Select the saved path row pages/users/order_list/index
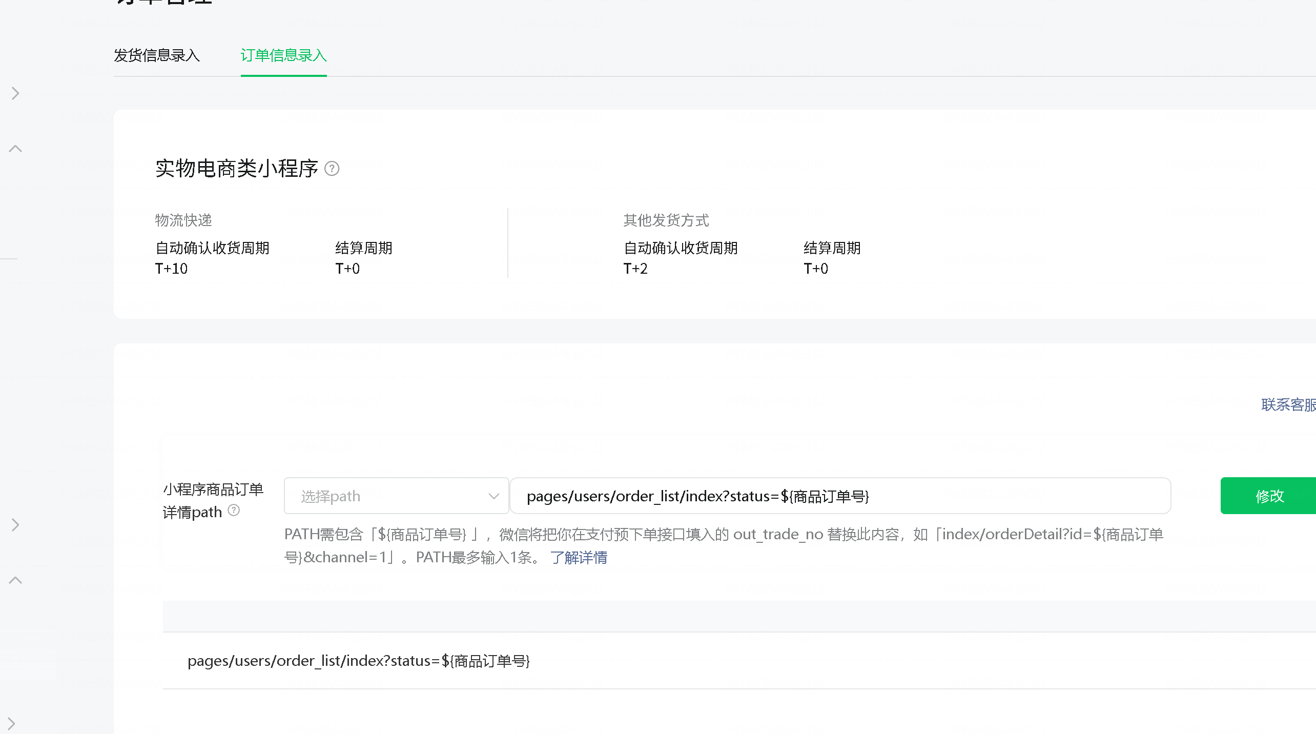This screenshot has height=734, width=1316. point(739,661)
